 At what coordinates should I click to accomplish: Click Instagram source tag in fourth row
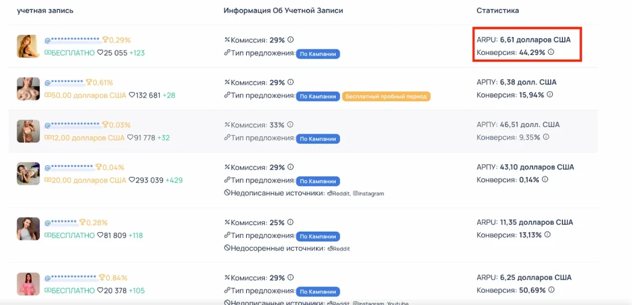coord(368,193)
